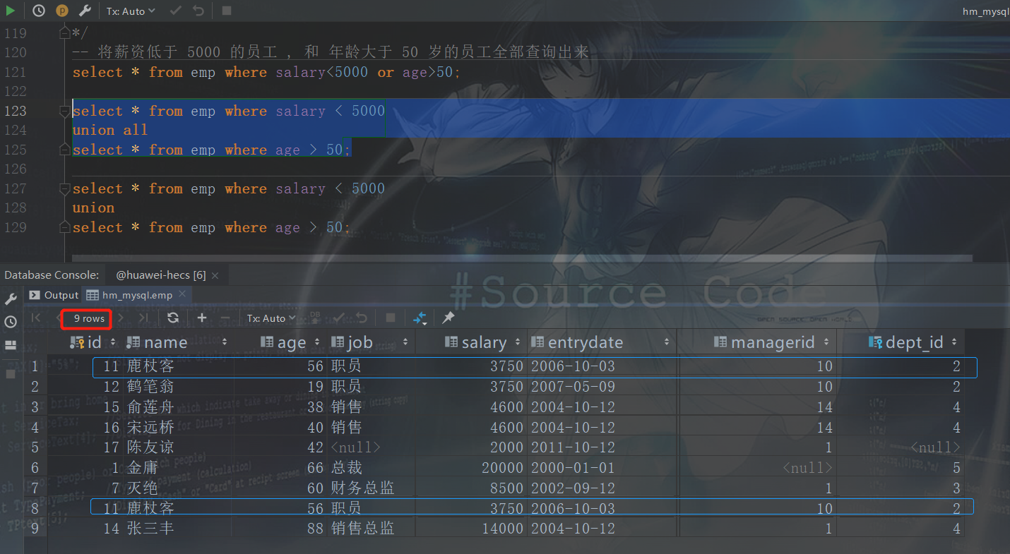Sort by the name column sort arrows

[x=225, y=342]
